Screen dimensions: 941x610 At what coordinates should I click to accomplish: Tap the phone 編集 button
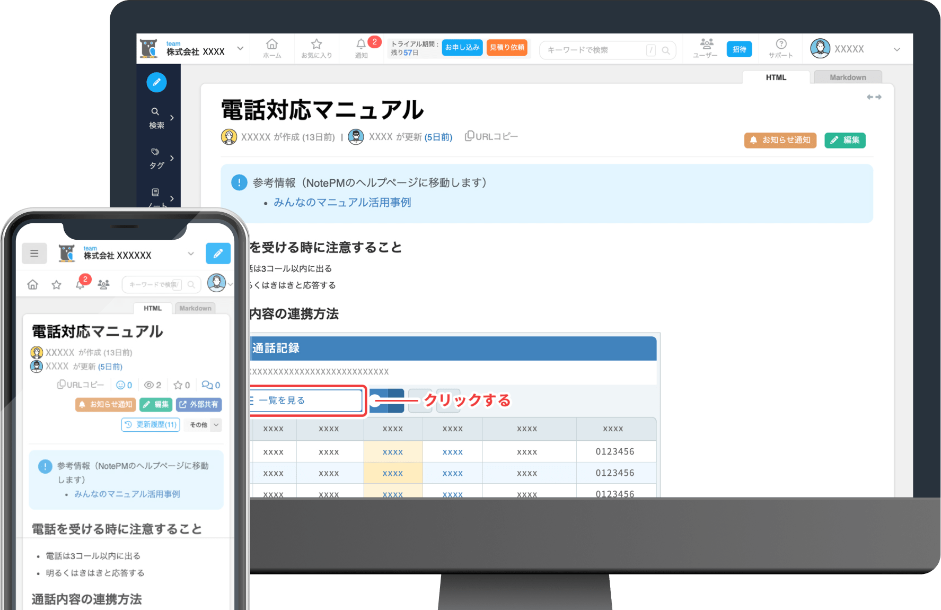[156, 404]
